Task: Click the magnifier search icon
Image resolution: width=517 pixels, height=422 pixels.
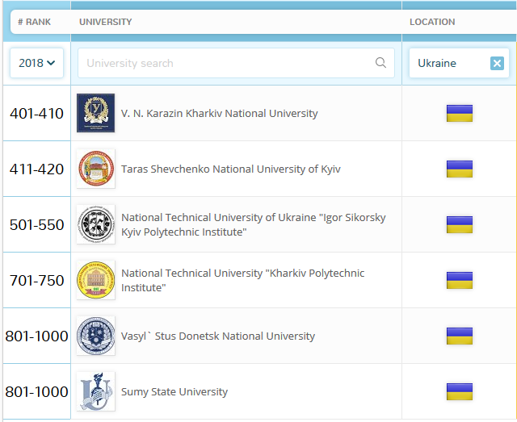Action: (380, 62)
